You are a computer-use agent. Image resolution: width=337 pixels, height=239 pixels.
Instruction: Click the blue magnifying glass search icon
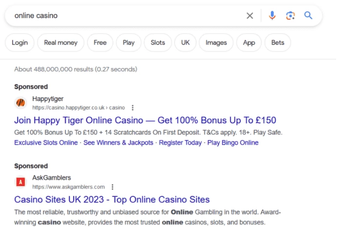tap(308, 16)
